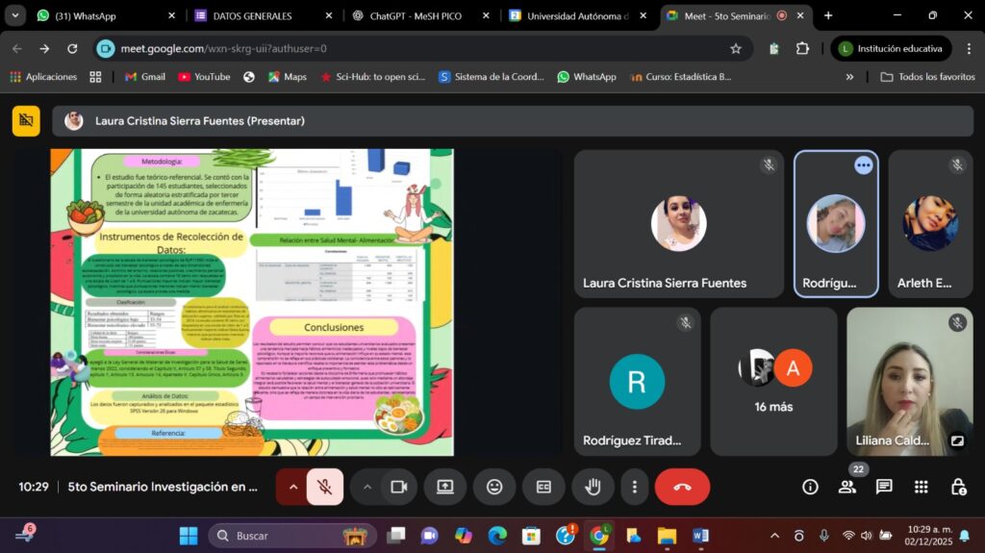
Task: Raise your hand in the meeting
Action: 593,487
